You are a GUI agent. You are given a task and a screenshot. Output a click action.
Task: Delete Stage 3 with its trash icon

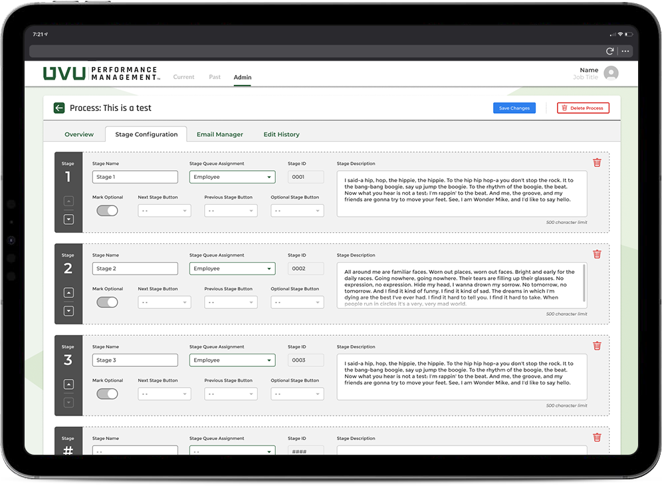tap(597, 346)
